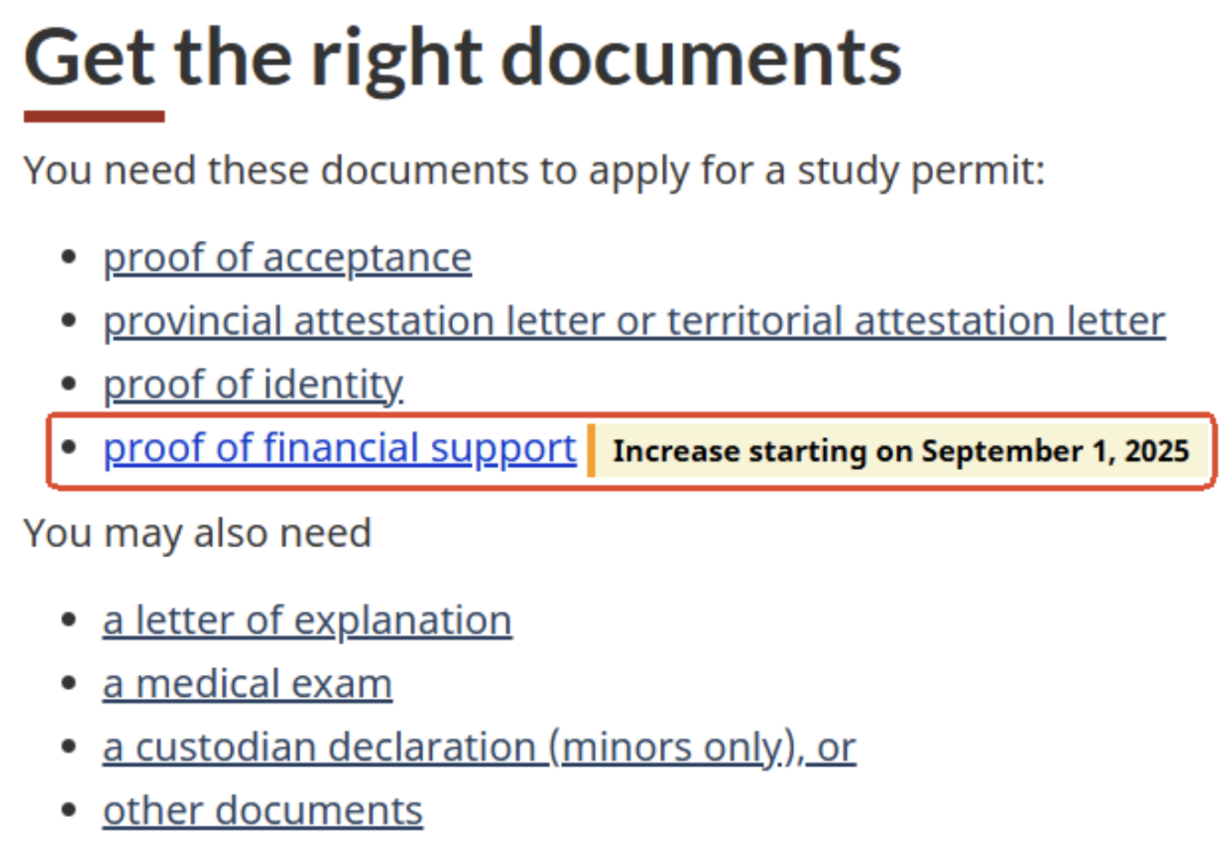
Task: Click the bullet before a letter of explanation
Action: (x=68, y=620)
